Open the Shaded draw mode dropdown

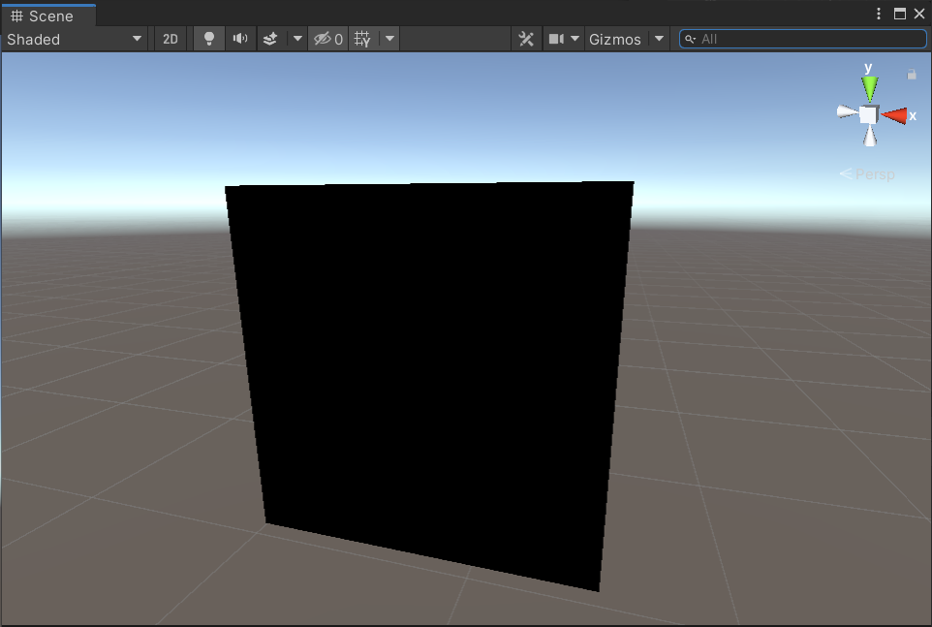click(x=73, y=39)
